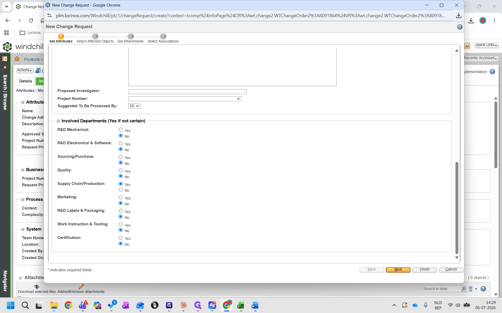
Task: Click the Chrome downloads icon in popup
Action: tap(459, 16)
